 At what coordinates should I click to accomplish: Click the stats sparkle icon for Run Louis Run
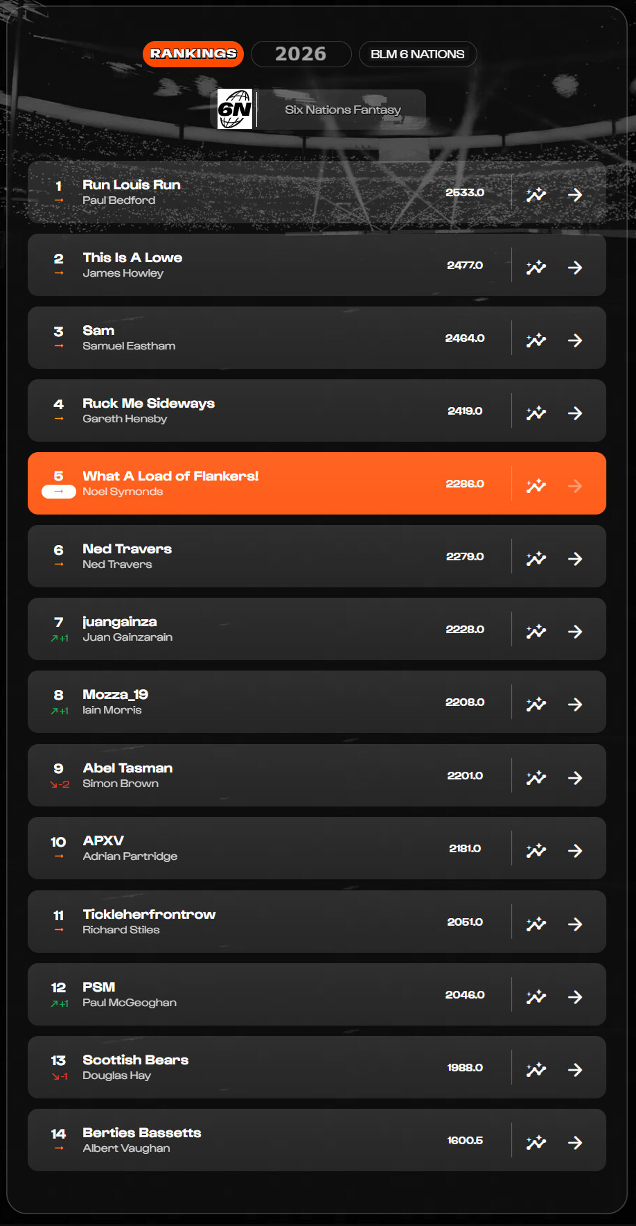(x=536, y=195)
